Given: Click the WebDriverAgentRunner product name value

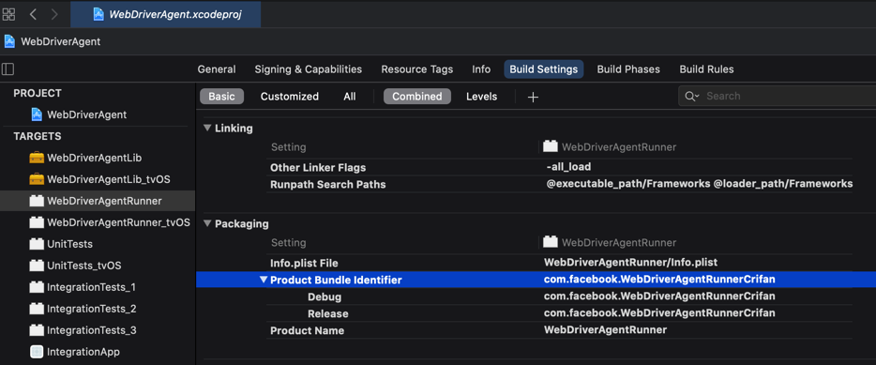Looking at the screenshot, I should pyautogui.click(x=605, y=329).
